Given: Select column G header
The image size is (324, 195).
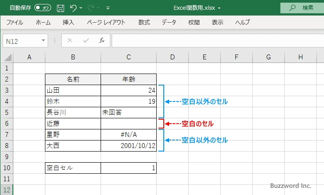Looking at the screenshot, I should click(269, 57).
